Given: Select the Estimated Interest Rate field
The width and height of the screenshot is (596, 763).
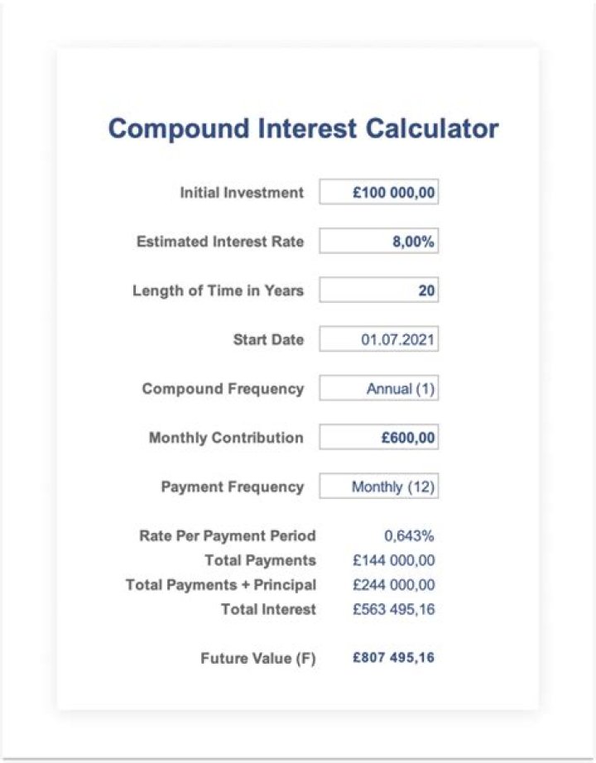Looking at the screenshot, I should coord(378,242).
